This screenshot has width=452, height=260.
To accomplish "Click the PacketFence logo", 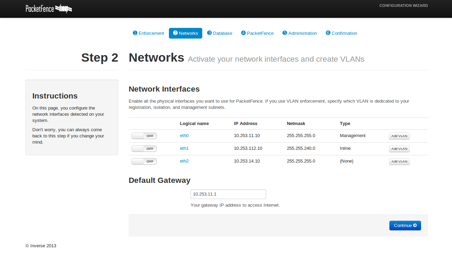I will (x=49, y=9).
